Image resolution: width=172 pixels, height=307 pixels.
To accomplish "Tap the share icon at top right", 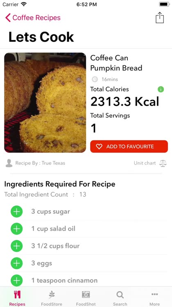I will [x=160, y=18].
